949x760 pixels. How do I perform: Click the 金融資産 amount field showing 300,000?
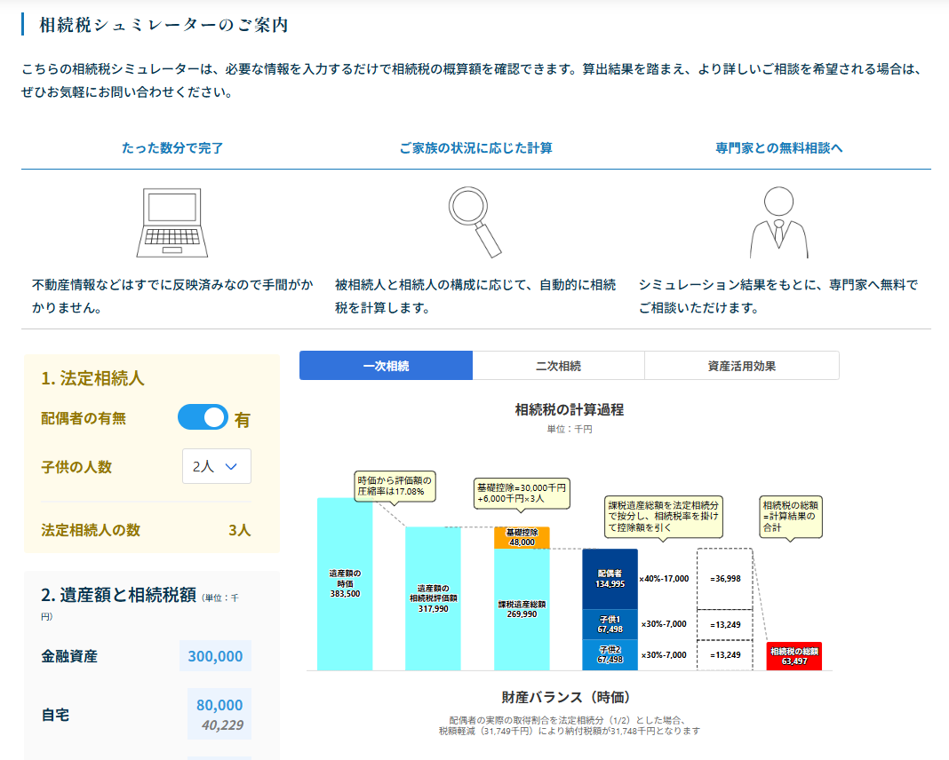(214, 656)
